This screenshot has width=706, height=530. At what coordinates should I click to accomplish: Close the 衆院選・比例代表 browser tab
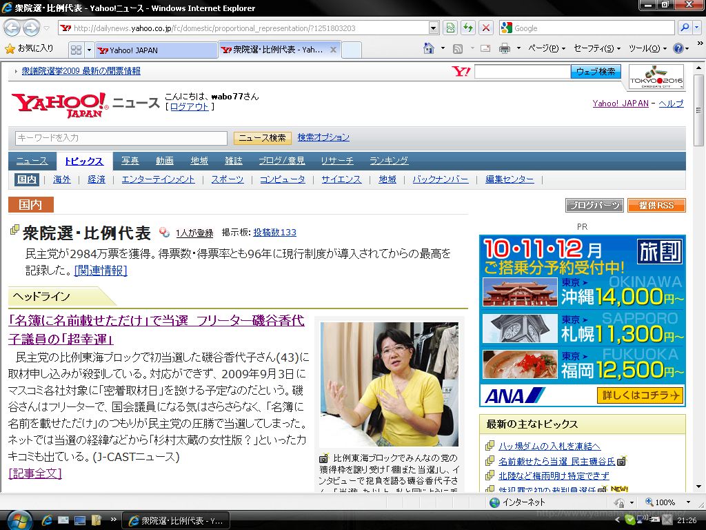click(x=333, y=50)
